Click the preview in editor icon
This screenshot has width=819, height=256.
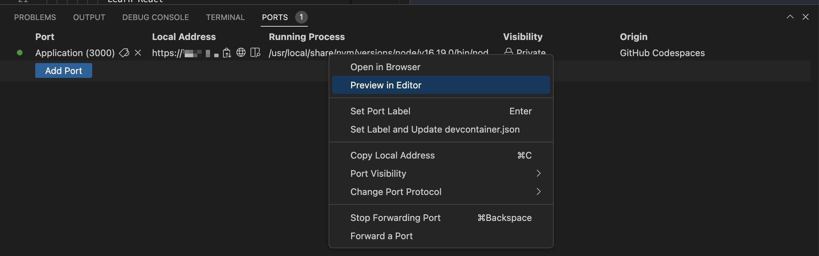pos(255,53)
